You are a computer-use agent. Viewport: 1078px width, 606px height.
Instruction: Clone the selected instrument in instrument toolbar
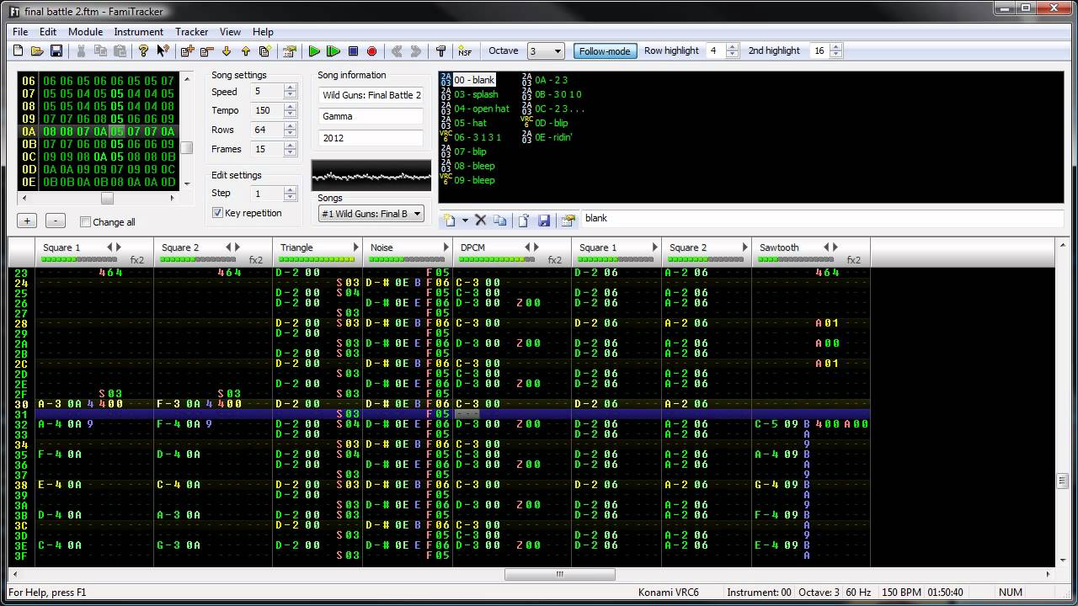pos(500,220)
